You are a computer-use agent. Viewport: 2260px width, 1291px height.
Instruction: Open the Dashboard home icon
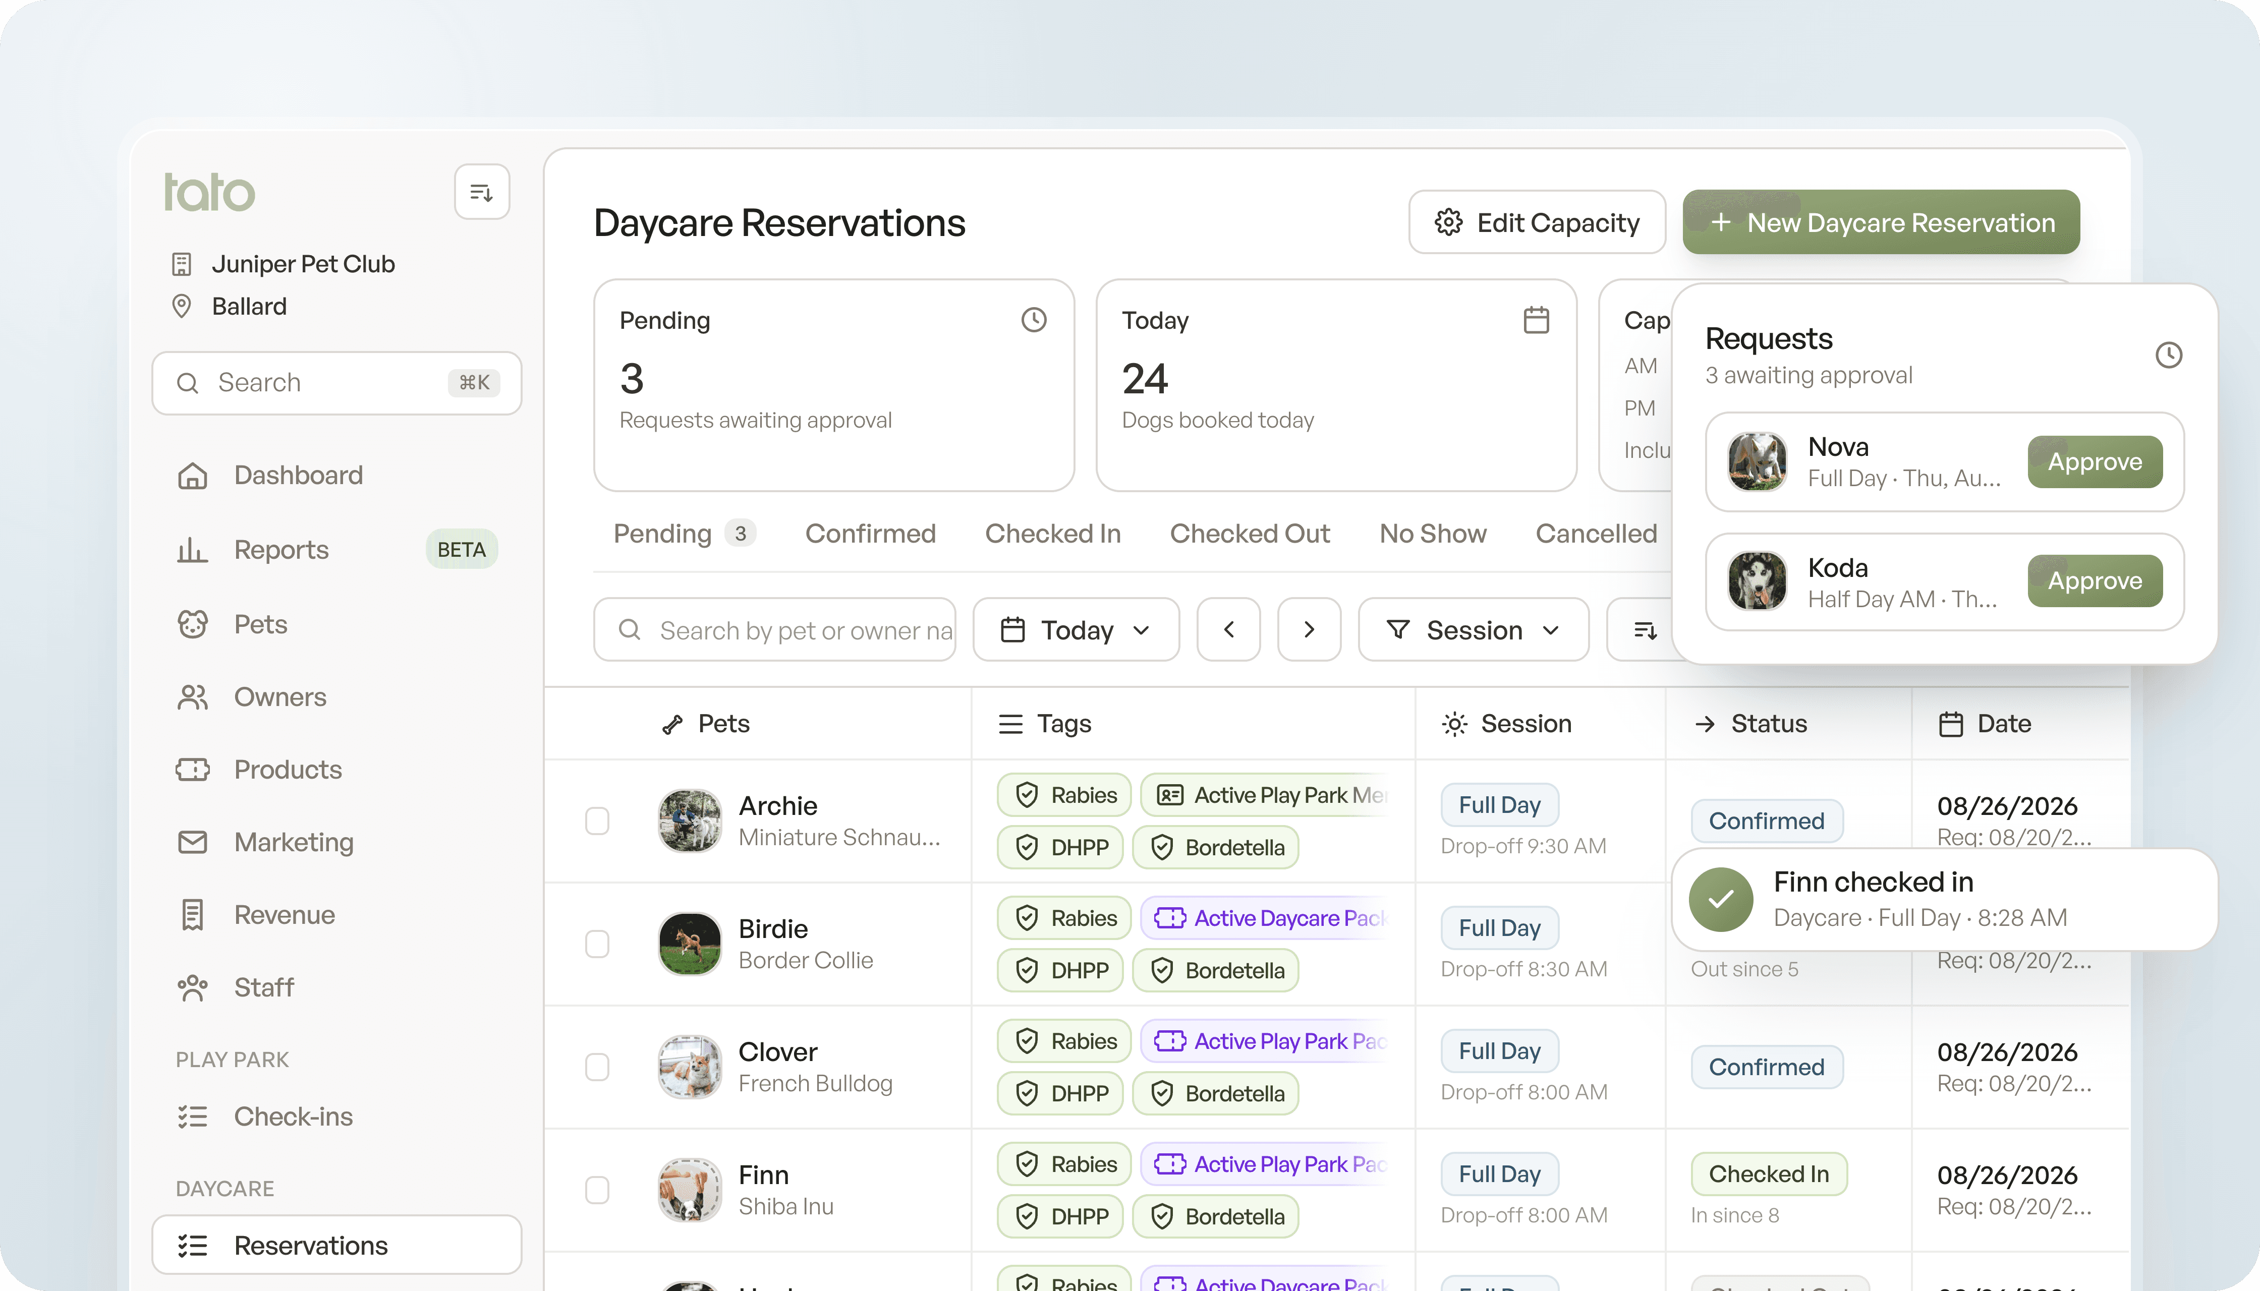coord(193,475)
